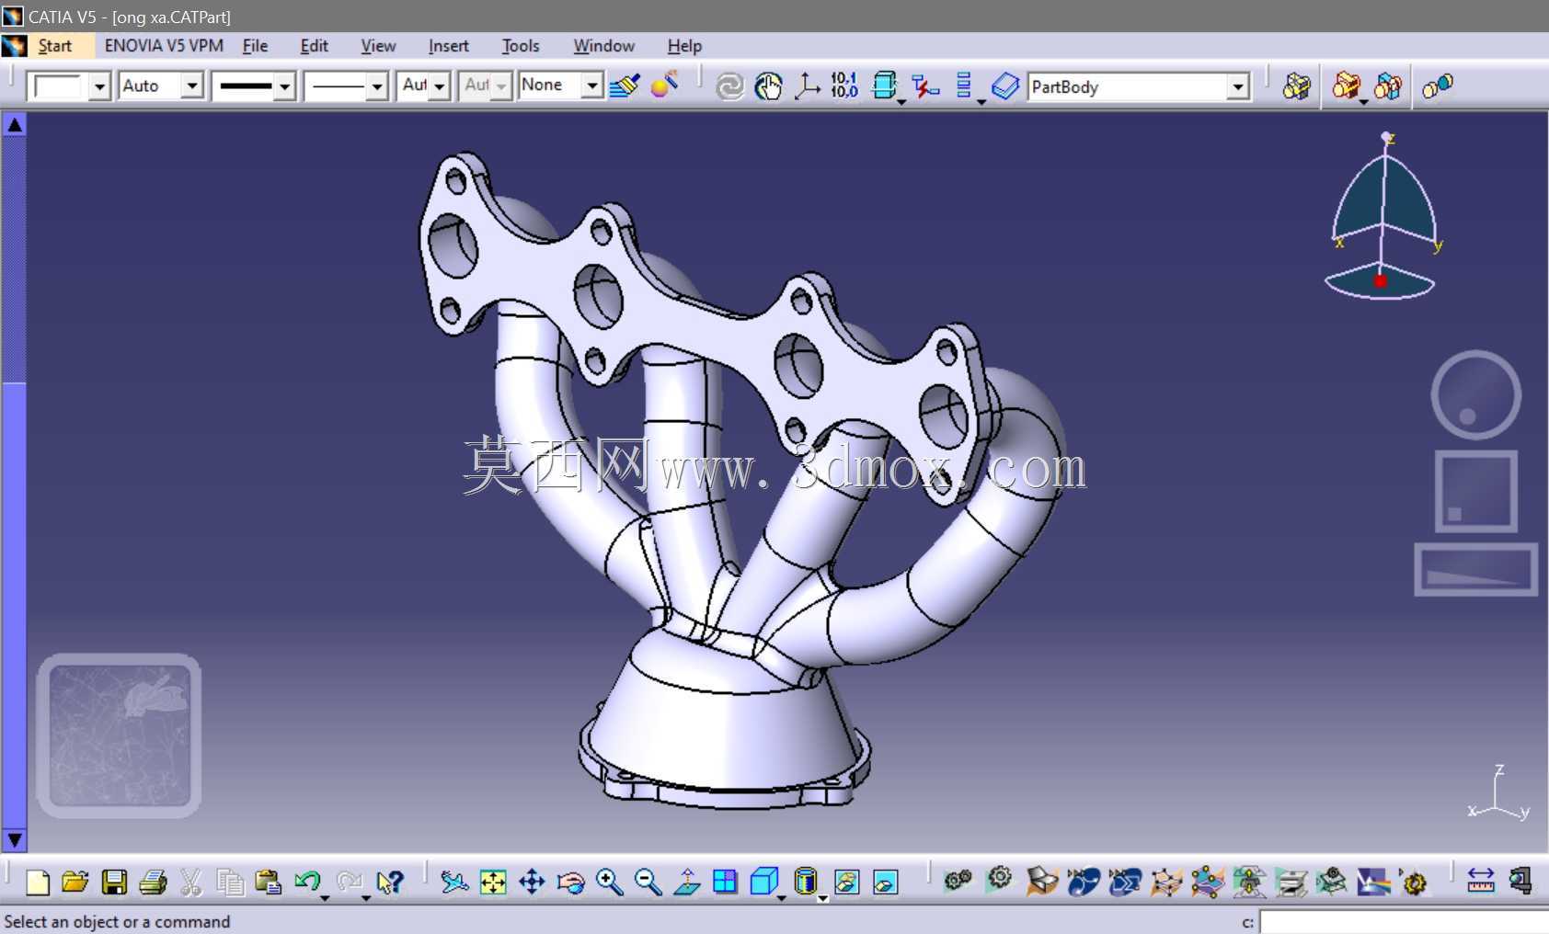Click the 3D compass in the viewport

tap(1382, 218)
